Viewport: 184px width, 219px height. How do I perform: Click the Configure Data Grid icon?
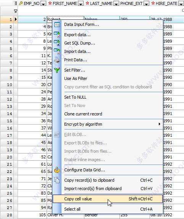57,170
